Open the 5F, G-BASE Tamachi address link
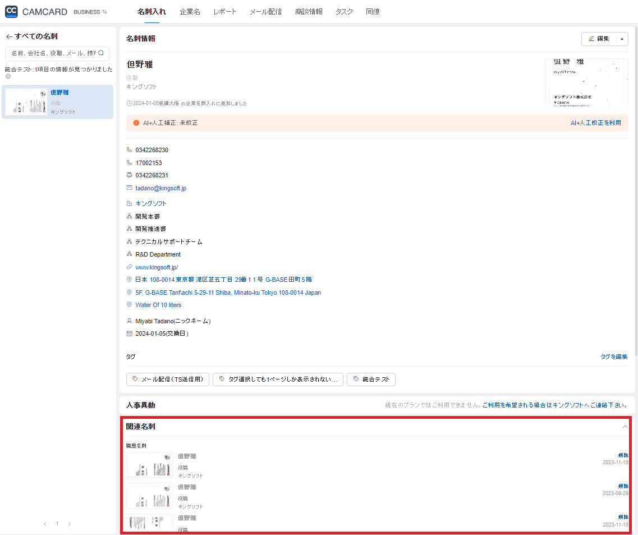This screenshot has width=638, height=535. coord(228,292)
